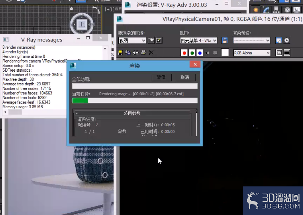
Task: Switch to the Display tab in command panel
Action: [297, 10]
